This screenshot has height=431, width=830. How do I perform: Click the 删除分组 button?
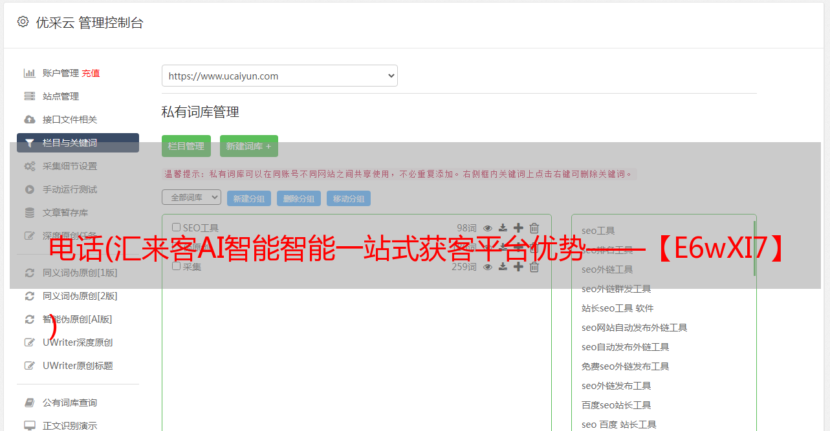point(299,198)
